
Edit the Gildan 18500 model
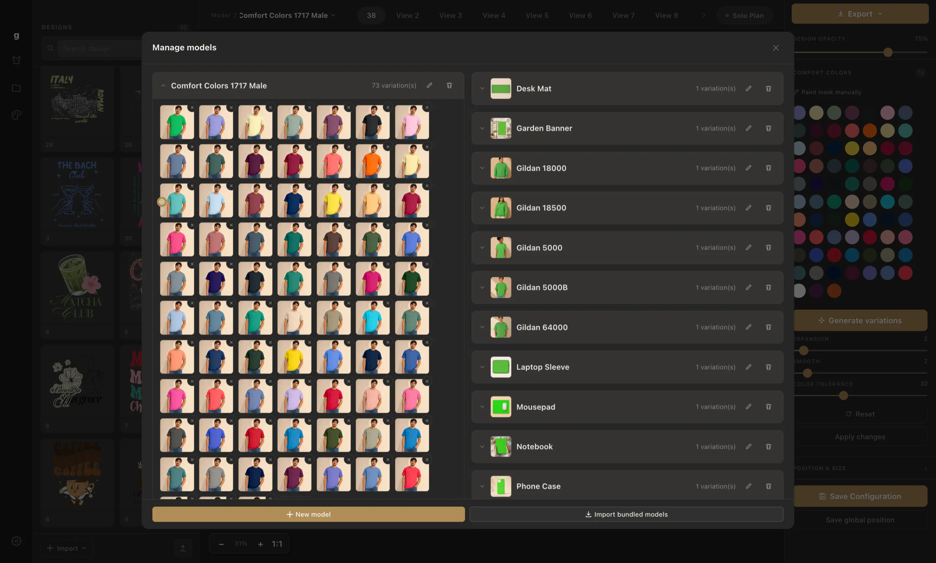[748, 208]
